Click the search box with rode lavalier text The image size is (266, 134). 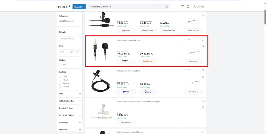click(129, 7)
